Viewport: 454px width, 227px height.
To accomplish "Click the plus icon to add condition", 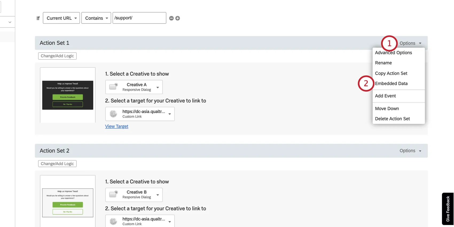I will (x=178, y=18).
